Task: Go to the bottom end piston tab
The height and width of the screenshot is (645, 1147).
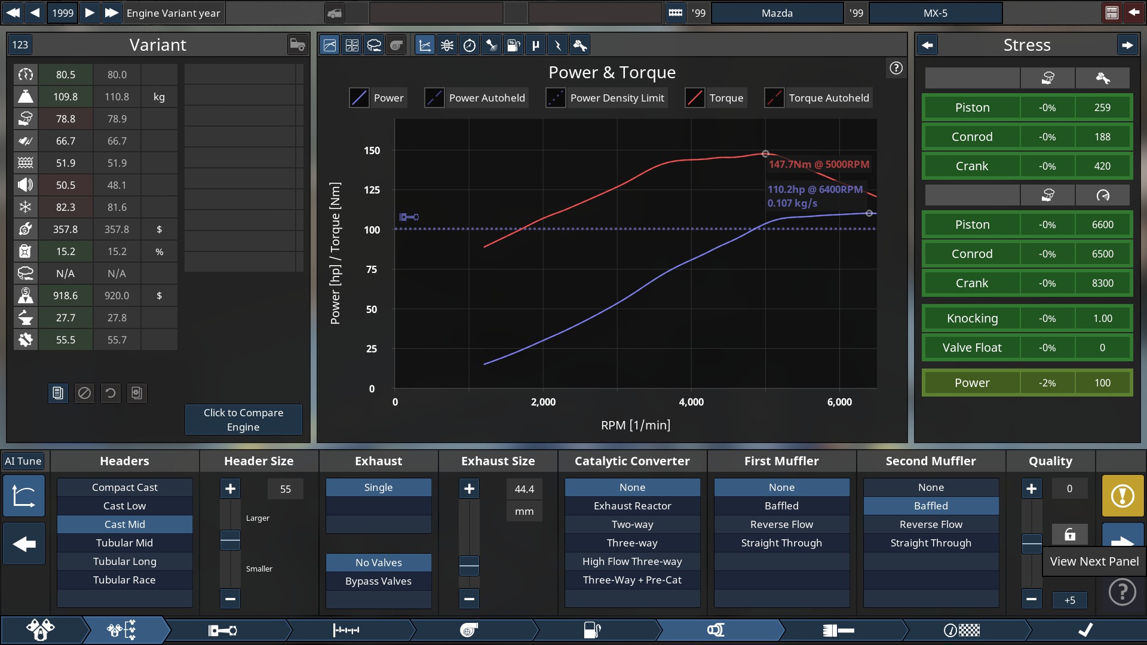Action: click(222, 630)
